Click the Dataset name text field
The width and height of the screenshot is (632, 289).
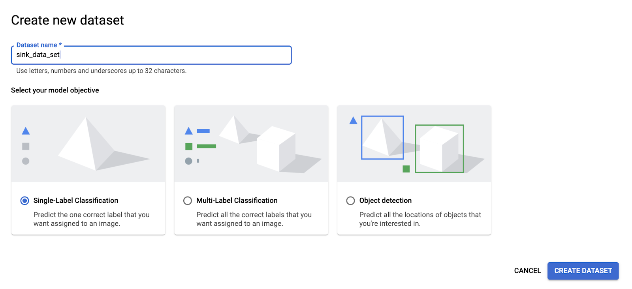(151, 55)
